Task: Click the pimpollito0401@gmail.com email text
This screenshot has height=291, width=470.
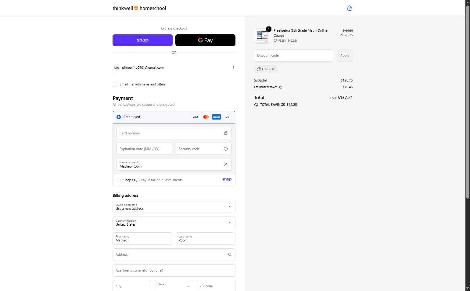Action: 143,68
